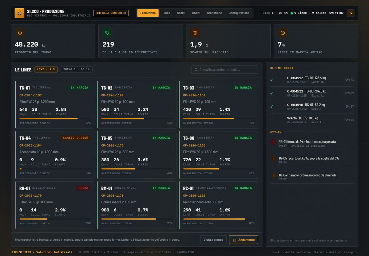This screenshot has width=369, height=256.
Task: Click the trash icon above Scarto sul prodotto
Action: coord(195,33)
